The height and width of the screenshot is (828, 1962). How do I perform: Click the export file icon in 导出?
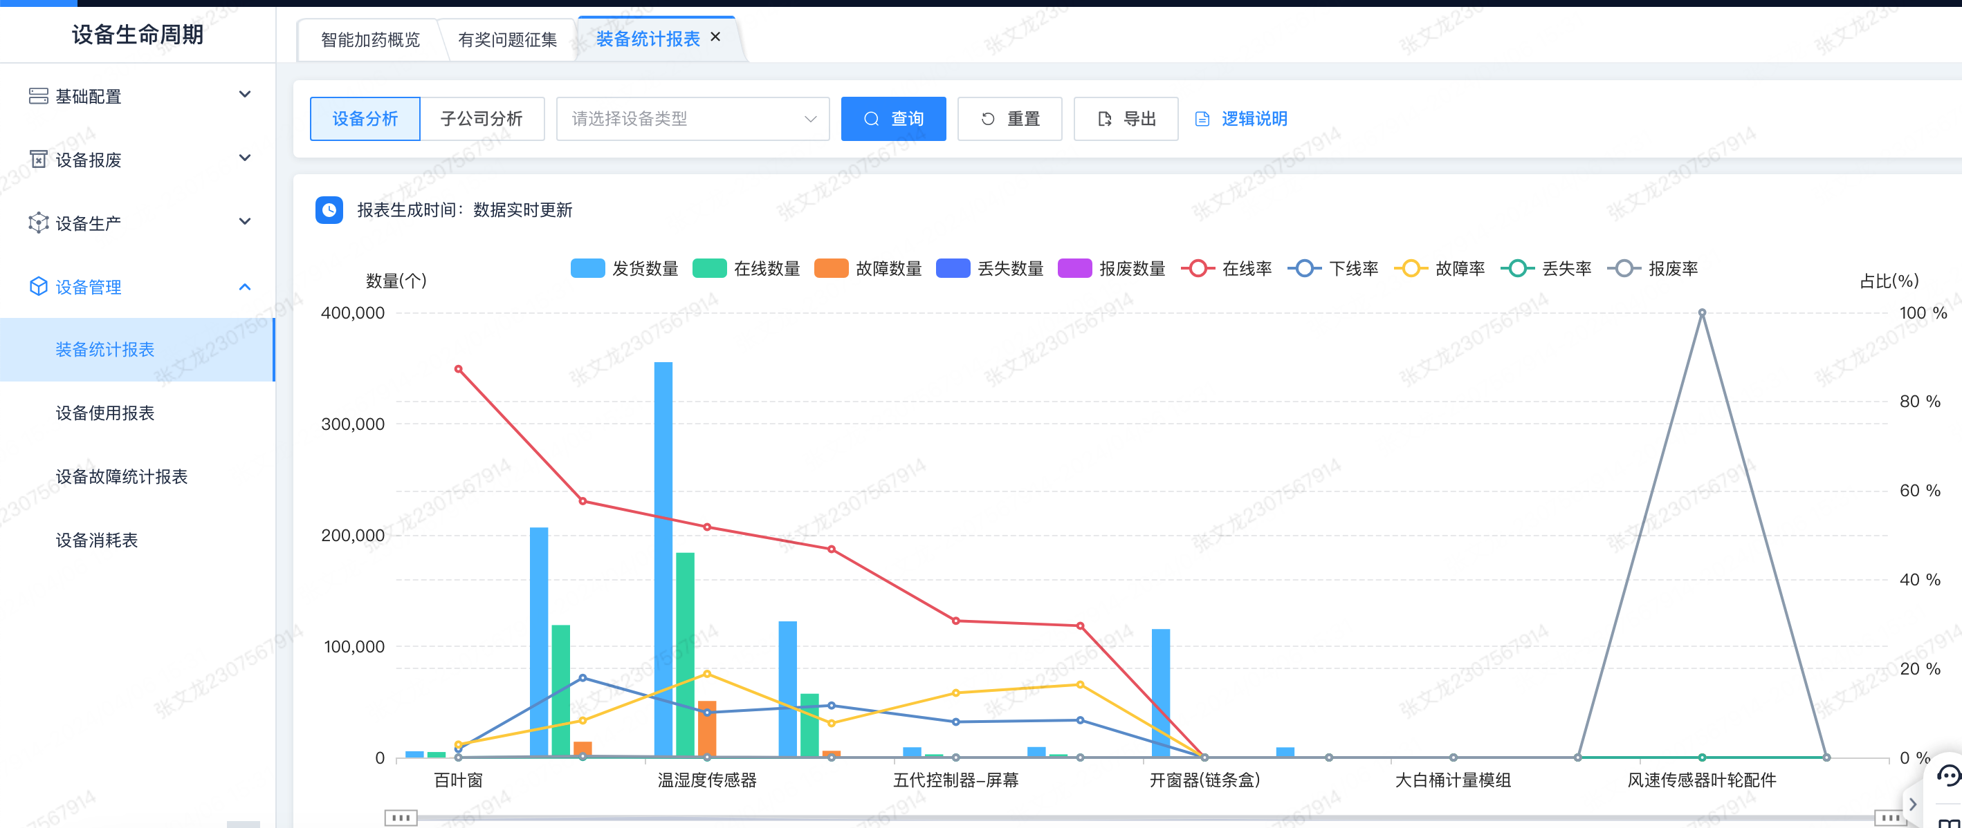click(1104, 119)
